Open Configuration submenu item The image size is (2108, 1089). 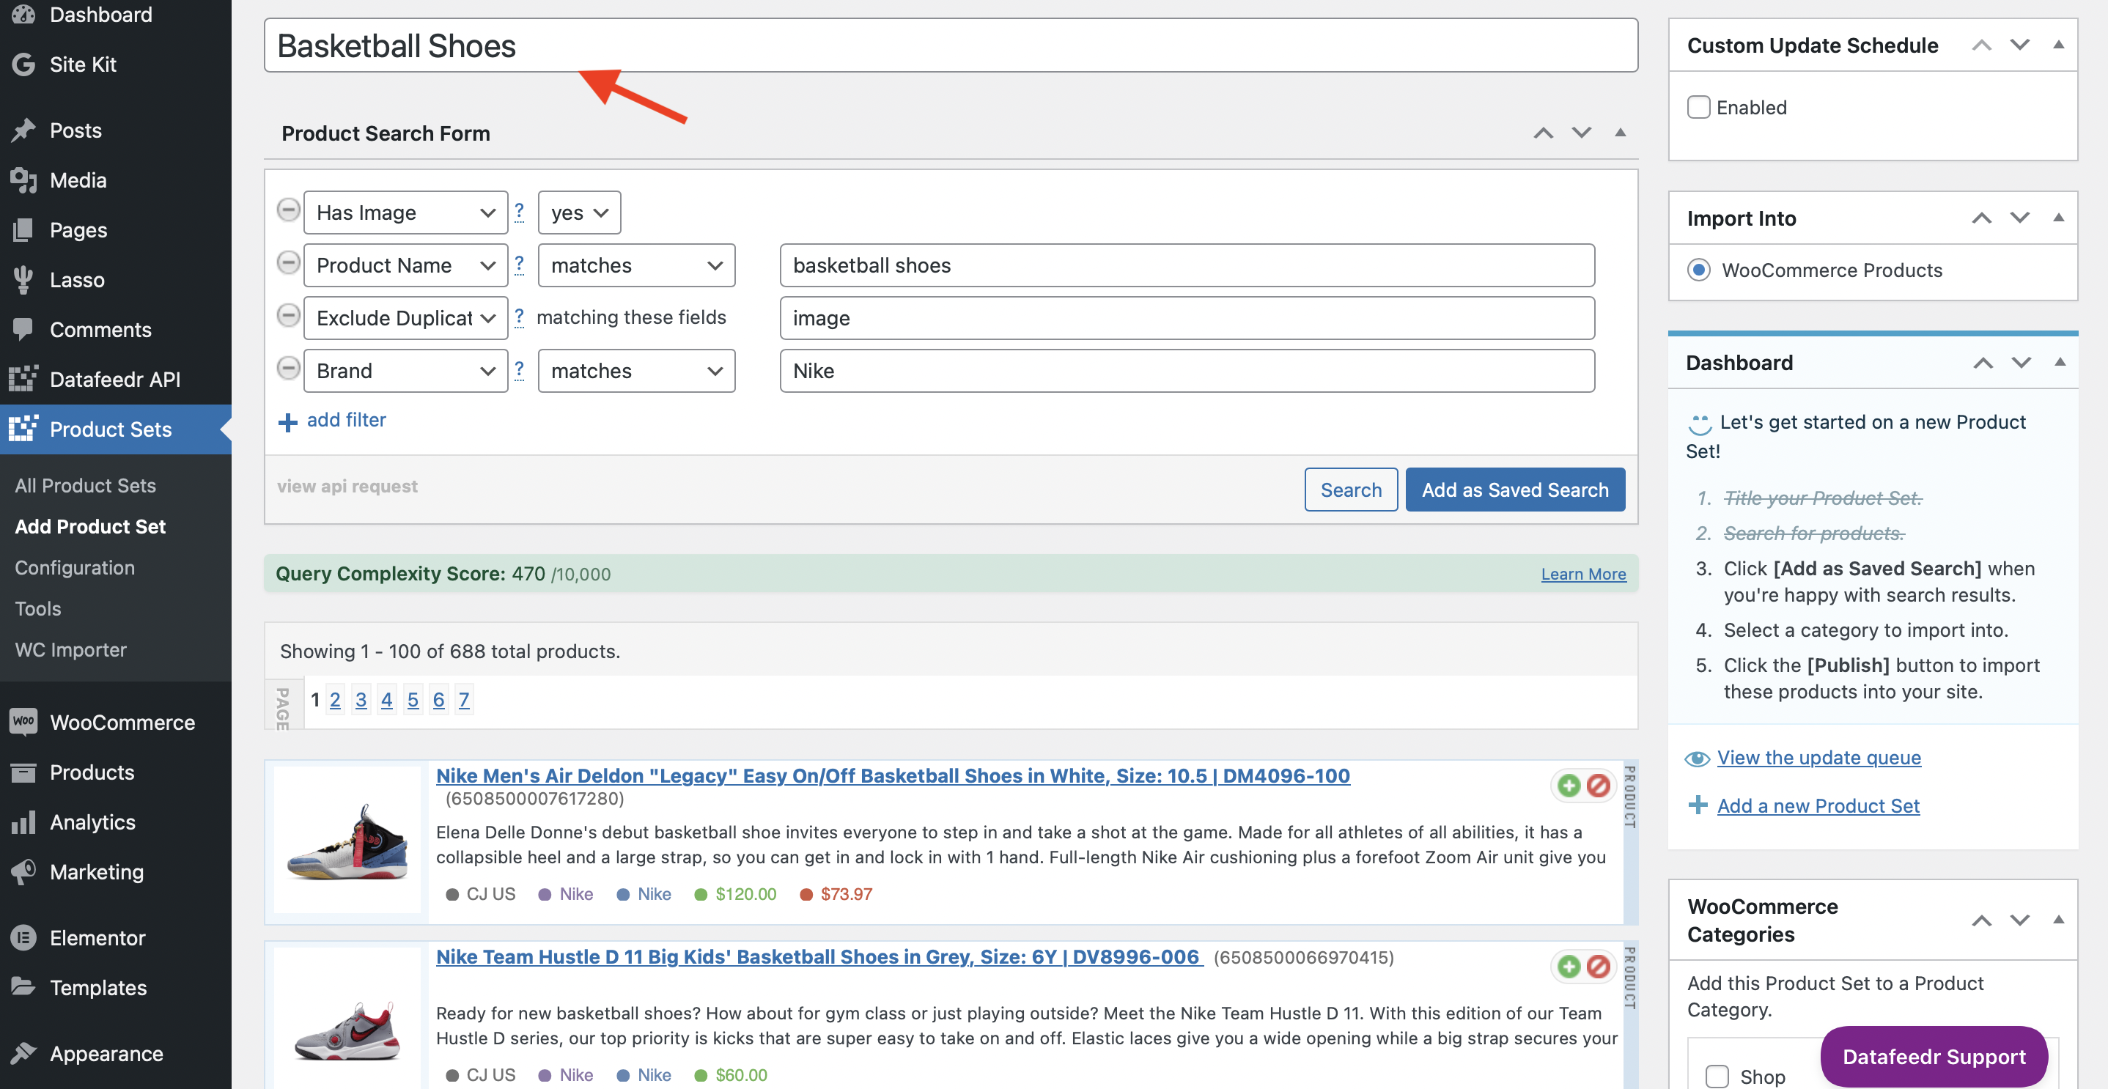(x=75, y=567)
